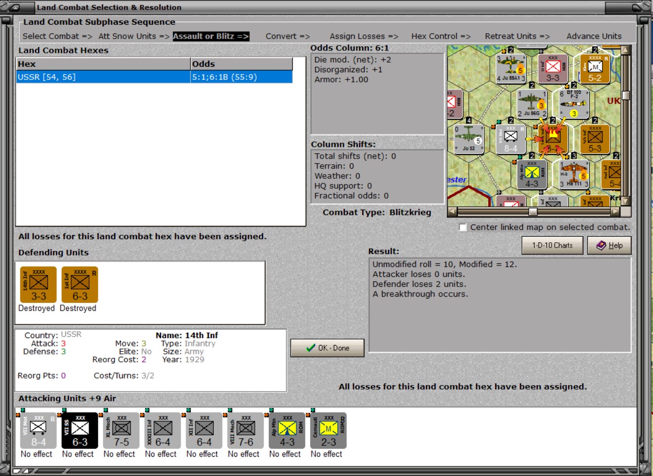Click the Convert subphase step
The height and width of the screenshot is (476, 653).
click(287, 36)
